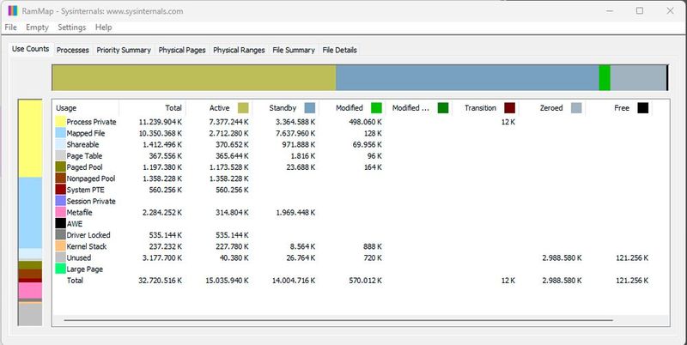This screenshot has width=687, height=345.
Task: Click the brown Nonpaged Pool swatch
Action: pyautogui.click(x=60, y=179)
